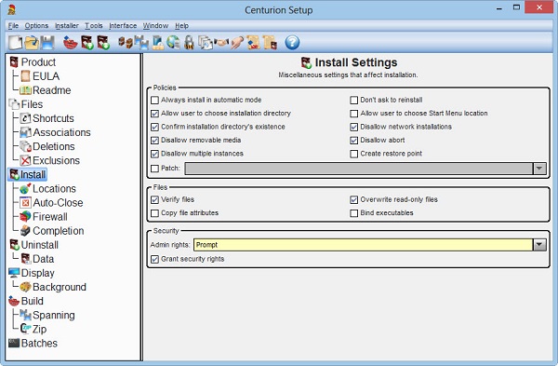Open the Tools menu
558x366 pixels.
pyautogui.click(x=94, y=26)
